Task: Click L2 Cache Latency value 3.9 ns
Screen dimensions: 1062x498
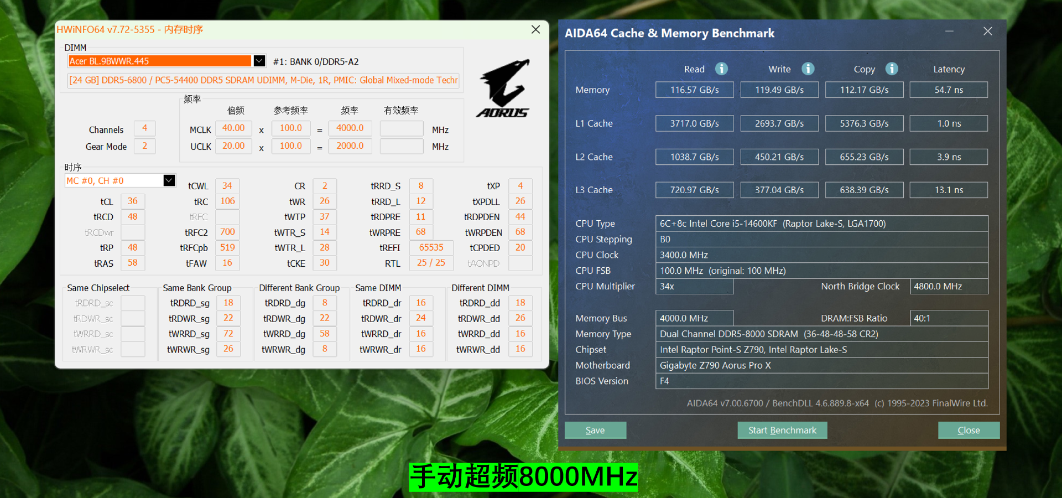Action: (949, 157)
